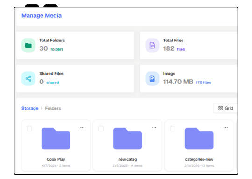Open more options for categories-new folder
Image resolution: width=252 pixels, height=179 pixels.
click(x=226, y=128)
